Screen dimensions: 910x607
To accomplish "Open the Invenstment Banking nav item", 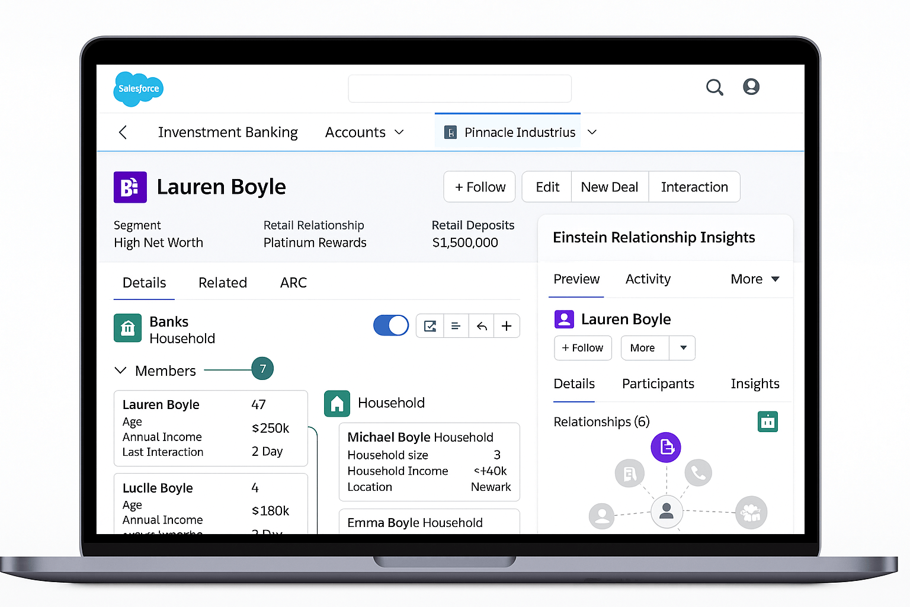I will pos(228,132).
